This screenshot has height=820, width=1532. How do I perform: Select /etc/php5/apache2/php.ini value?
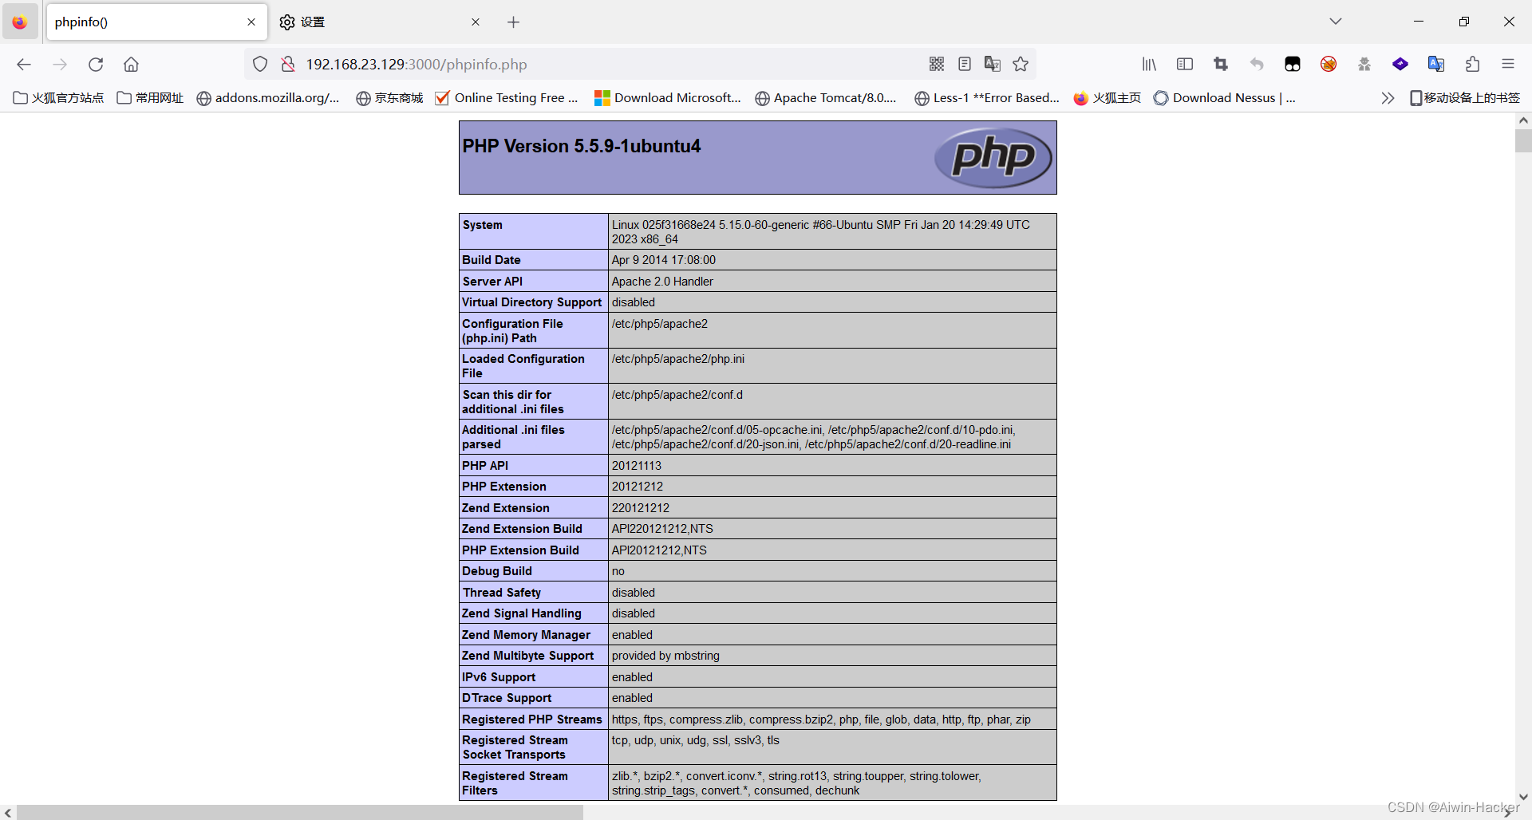(x=678, y=359)
